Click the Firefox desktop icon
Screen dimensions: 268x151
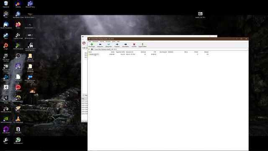(18, 24)
